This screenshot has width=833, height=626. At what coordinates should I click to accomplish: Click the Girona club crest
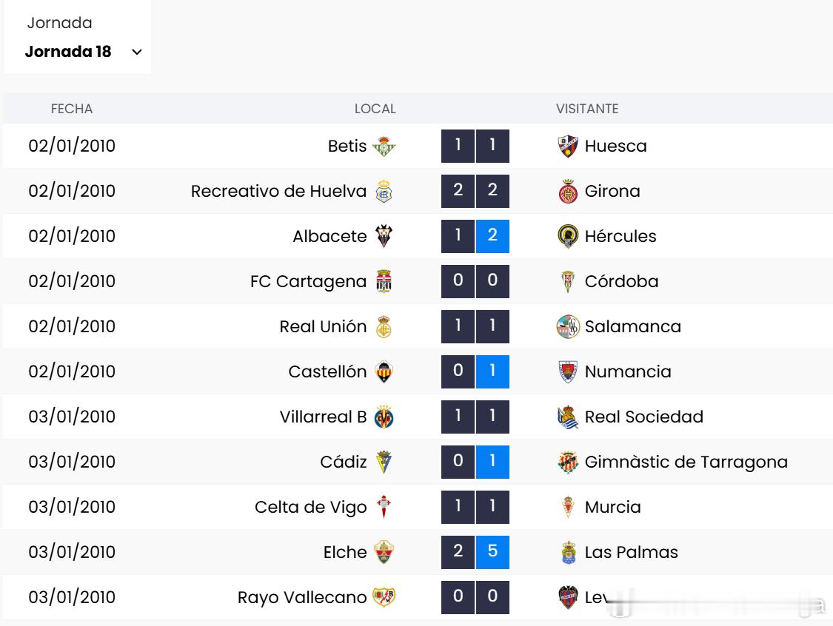coord(567,192)
